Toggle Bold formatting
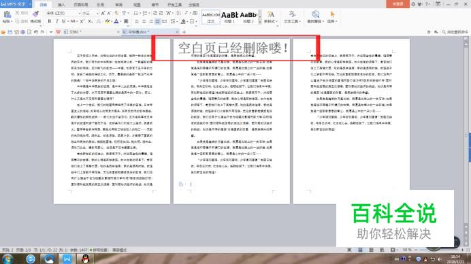The image size is (471, 264). point(50,21)
